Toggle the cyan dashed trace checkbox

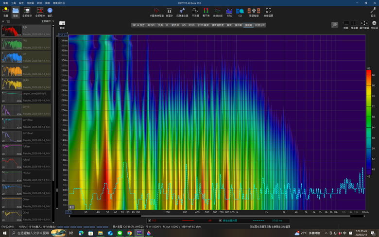[220, 220]
